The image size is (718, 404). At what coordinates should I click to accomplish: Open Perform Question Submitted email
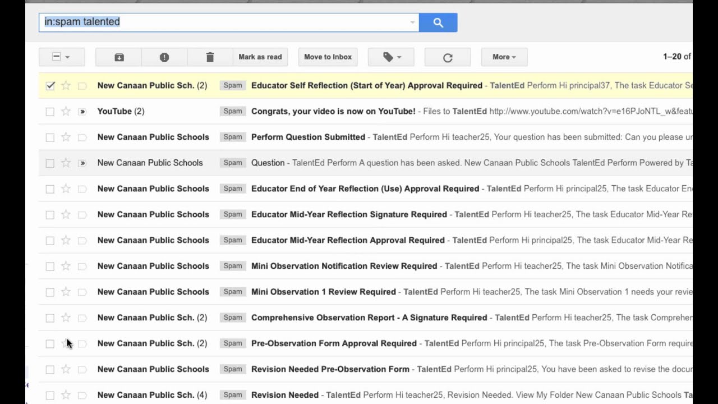click(x=308, y=137)
